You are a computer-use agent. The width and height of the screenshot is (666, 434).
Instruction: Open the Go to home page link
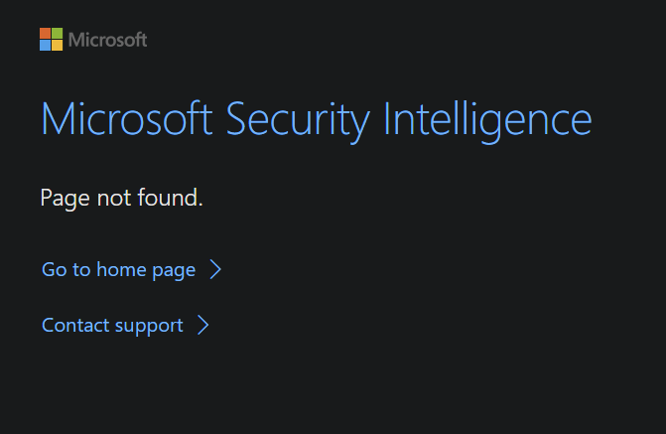point(118,270)
